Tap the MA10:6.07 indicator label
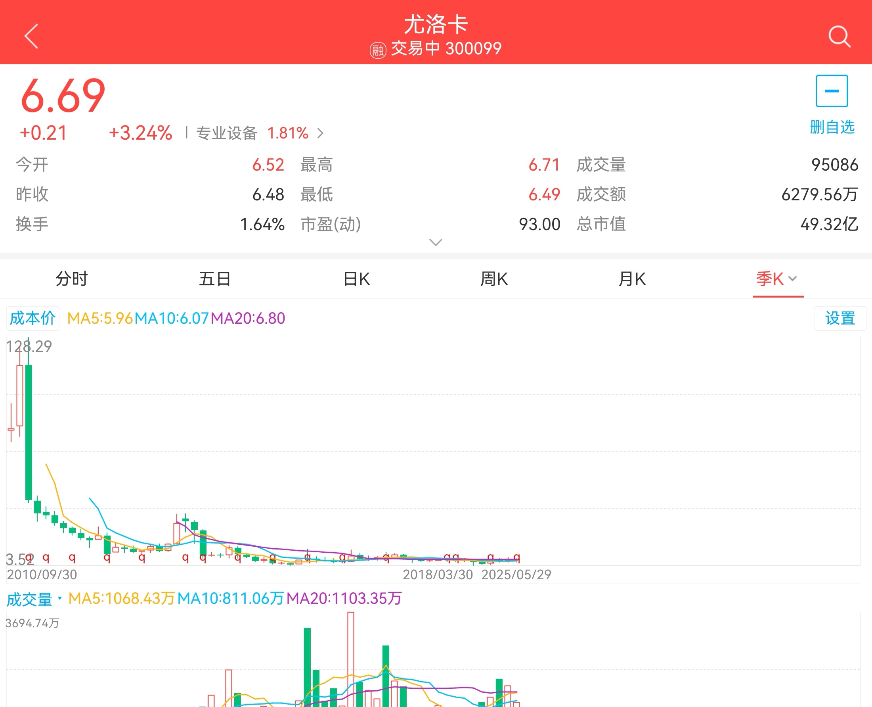872x707 pixels. point(172,318)
